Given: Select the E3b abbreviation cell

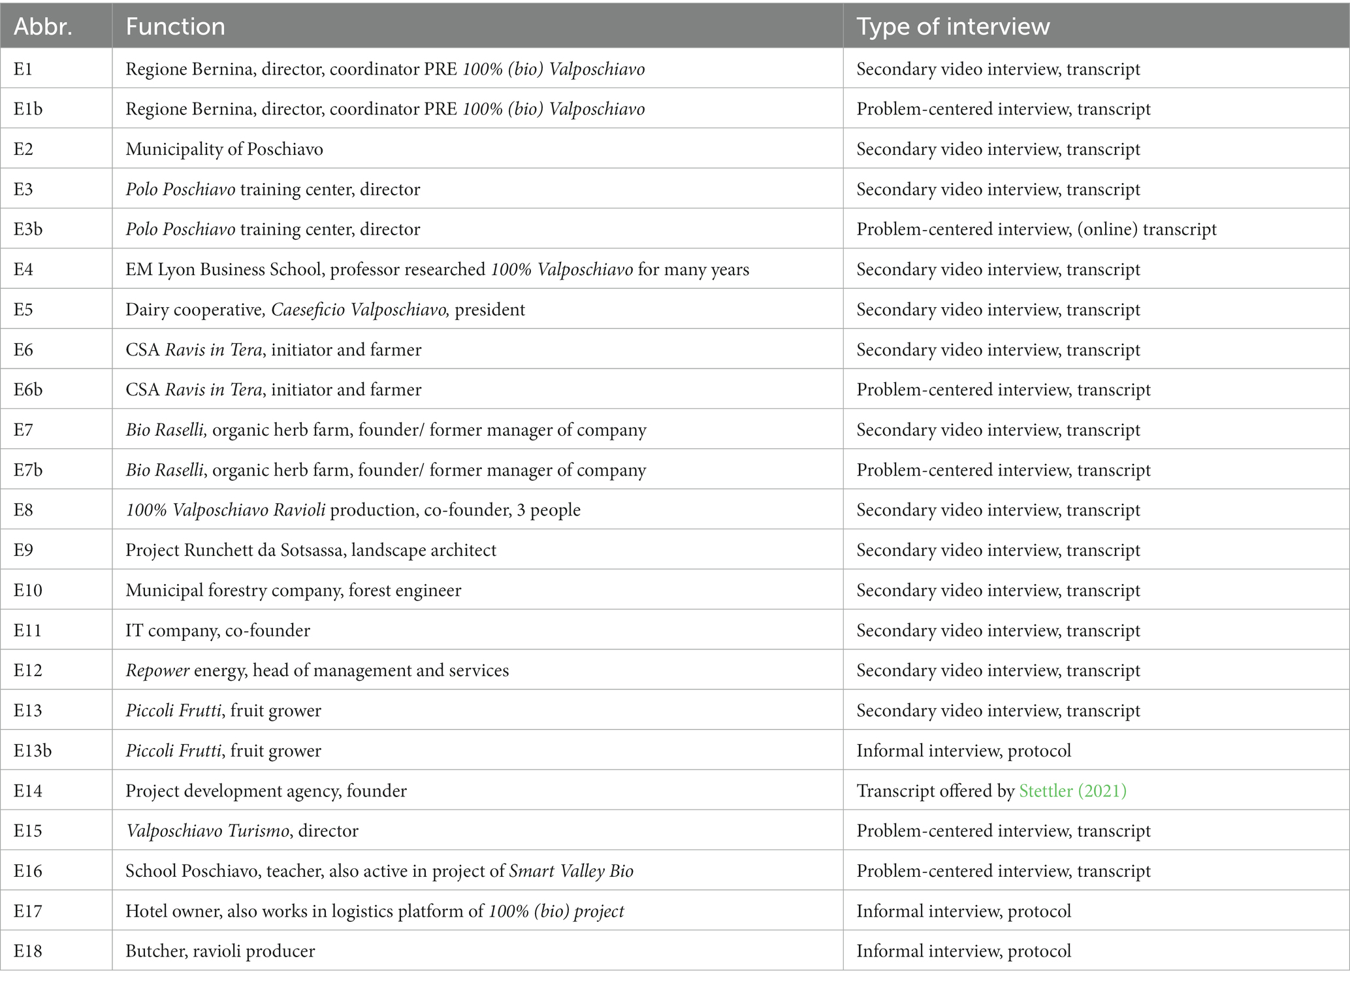Looking at the screenshot, I should pos(56,229).
